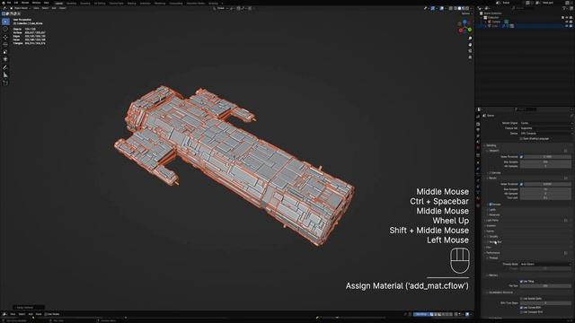This screenshot has width=575, height=323.
Task: Open the Edit menu
Action: tap(16, 3)
